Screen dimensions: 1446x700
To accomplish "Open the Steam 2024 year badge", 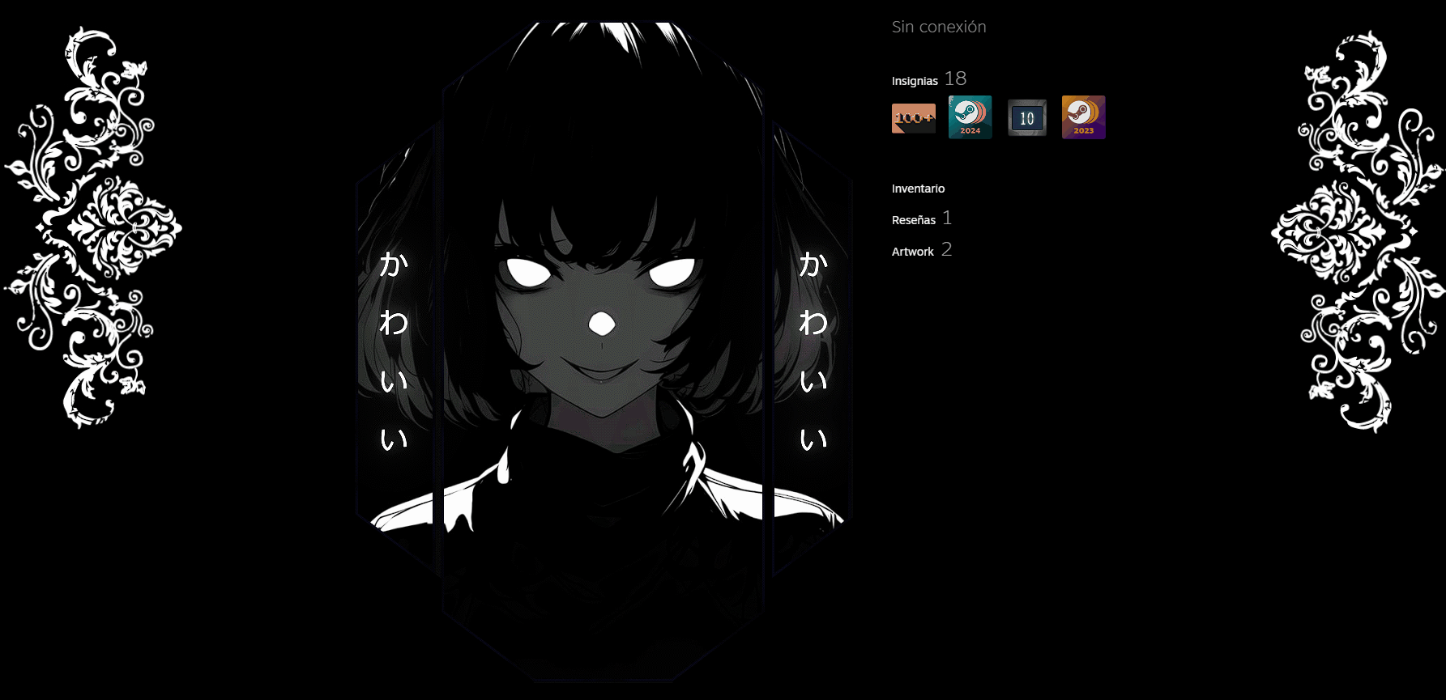I will 970,117.
